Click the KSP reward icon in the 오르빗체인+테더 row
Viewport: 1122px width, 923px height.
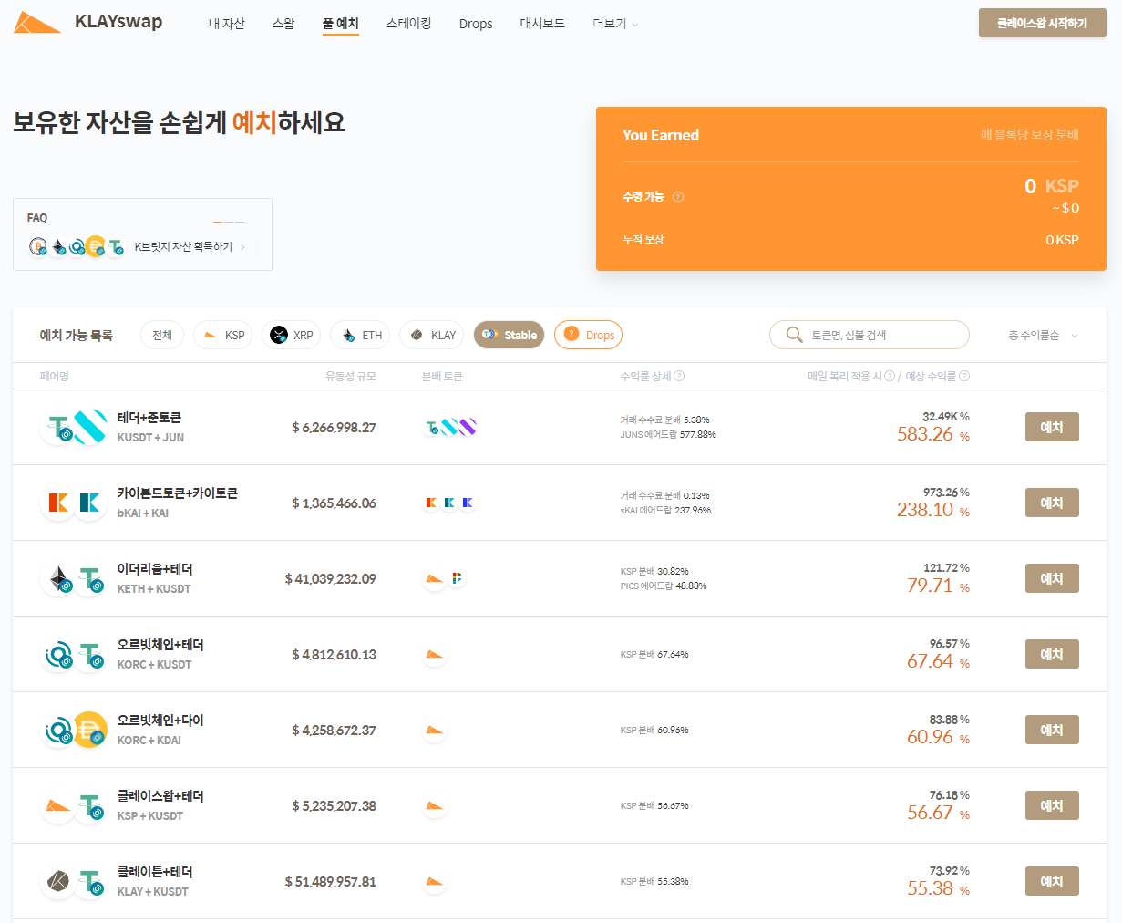pos(435,654)
